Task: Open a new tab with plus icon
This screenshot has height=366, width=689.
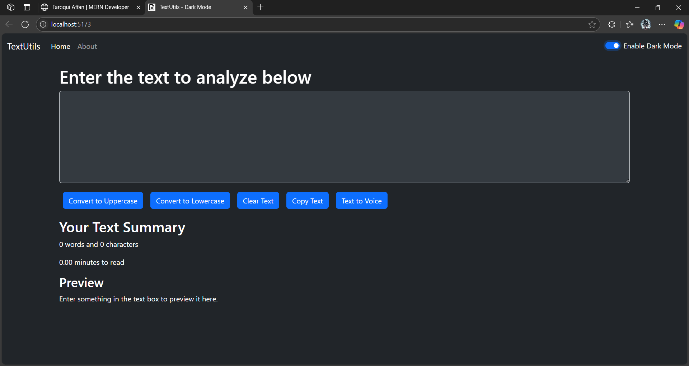Action: [x=261, y=7]
